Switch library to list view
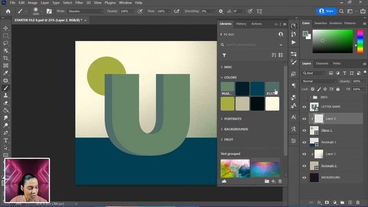368x207 pixels. click(x=281, y=55)
